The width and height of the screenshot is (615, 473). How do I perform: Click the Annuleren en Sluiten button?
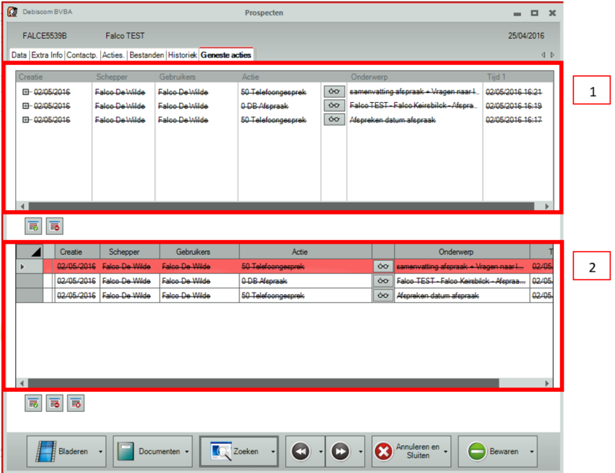406,452
